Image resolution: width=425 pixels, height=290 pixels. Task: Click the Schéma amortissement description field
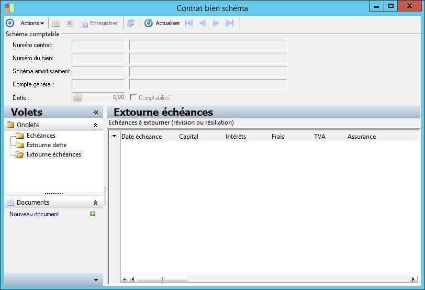point(208,71)
